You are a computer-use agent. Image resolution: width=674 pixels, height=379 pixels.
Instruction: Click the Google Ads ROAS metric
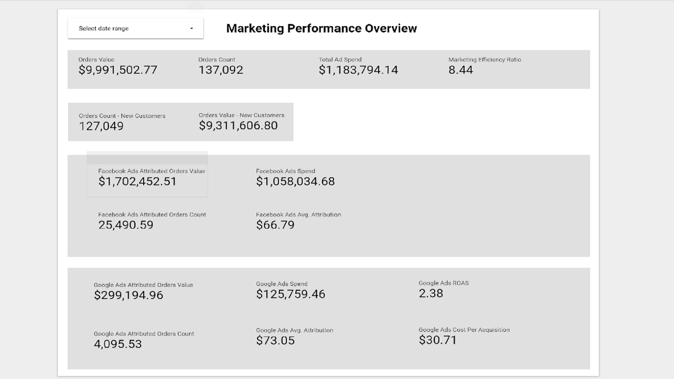click(443, 290)
